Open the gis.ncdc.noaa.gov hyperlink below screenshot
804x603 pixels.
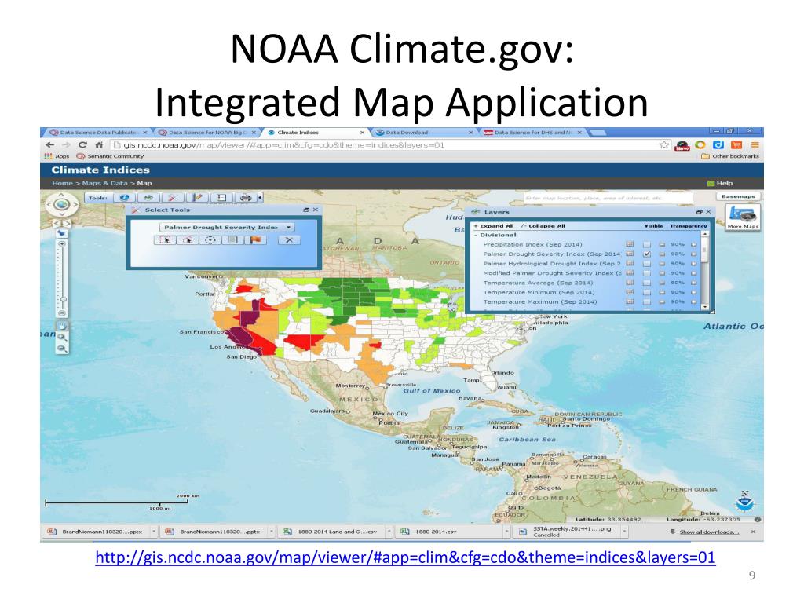point(405,557)
